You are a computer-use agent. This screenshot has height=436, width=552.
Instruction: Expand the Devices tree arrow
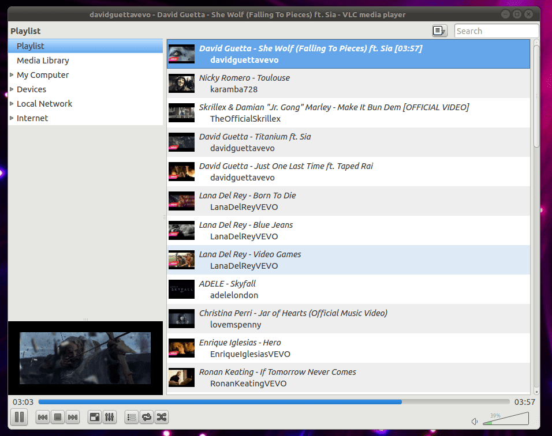coord(12,89)
